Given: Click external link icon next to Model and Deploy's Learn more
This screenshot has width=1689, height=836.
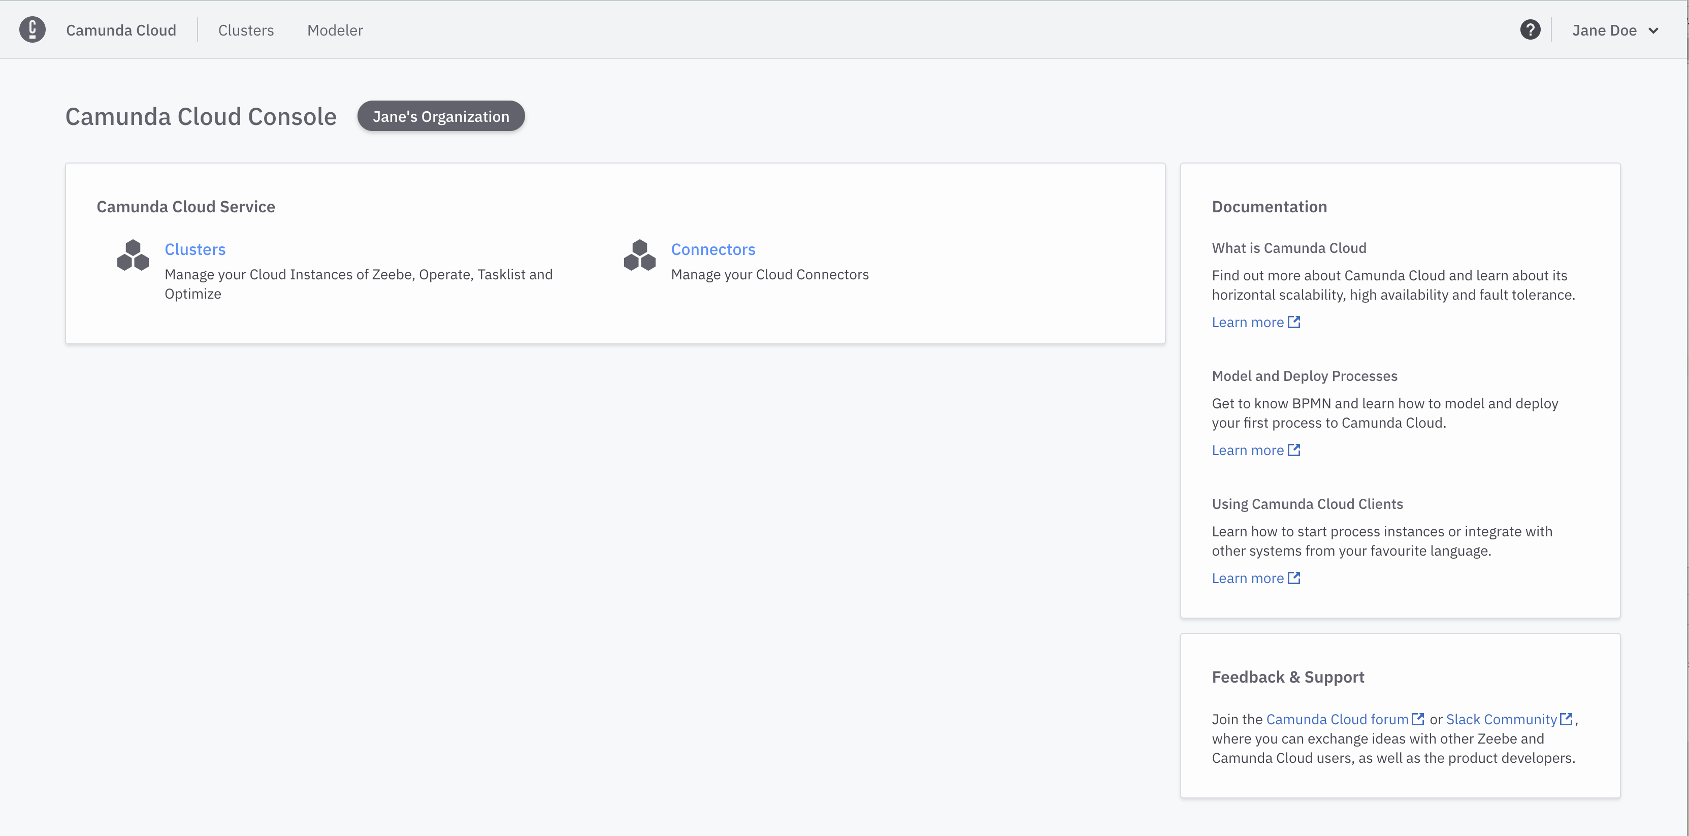Looking at the screenshot, I should [1293, 450].
